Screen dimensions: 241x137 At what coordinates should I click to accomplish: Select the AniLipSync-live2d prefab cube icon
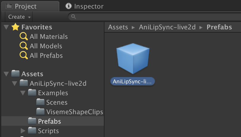(133, 58)
